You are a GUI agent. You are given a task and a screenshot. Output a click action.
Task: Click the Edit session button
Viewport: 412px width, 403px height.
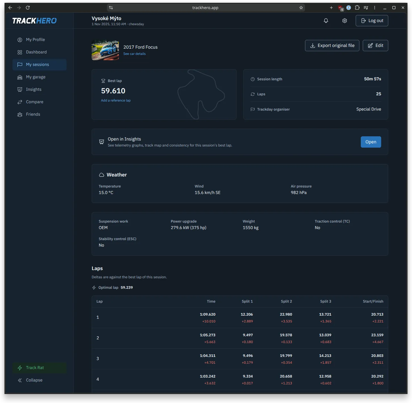pos(375,46)
